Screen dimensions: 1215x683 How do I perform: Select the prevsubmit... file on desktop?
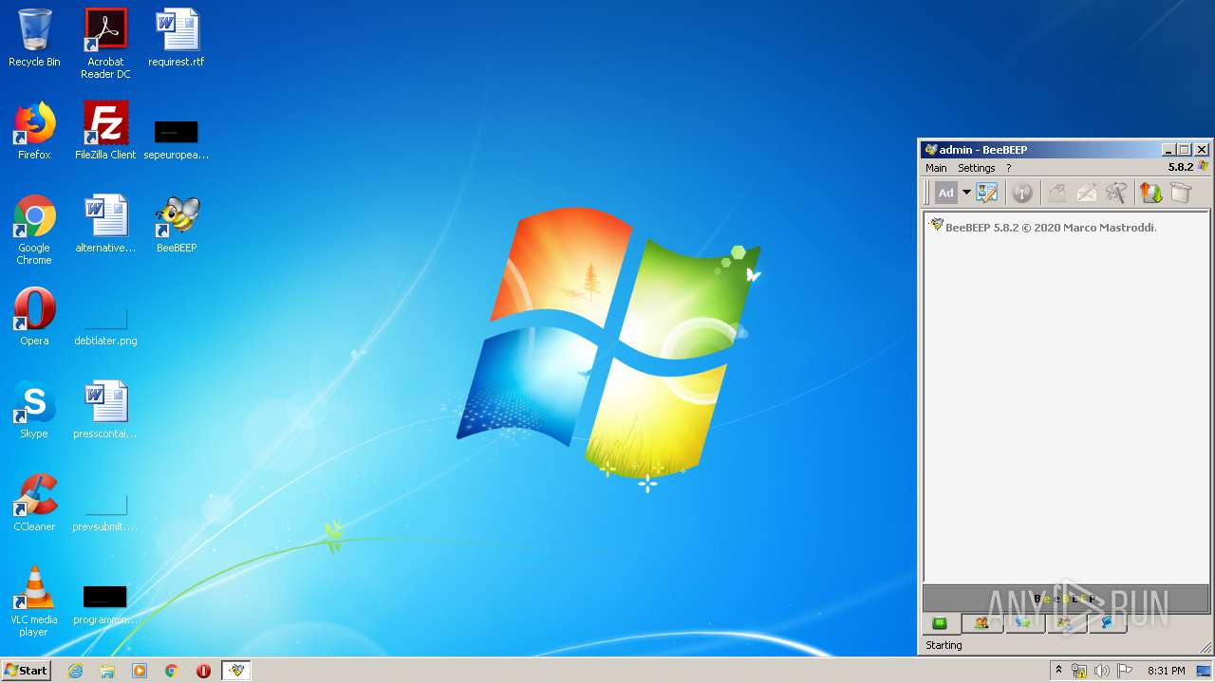(105, 512)
